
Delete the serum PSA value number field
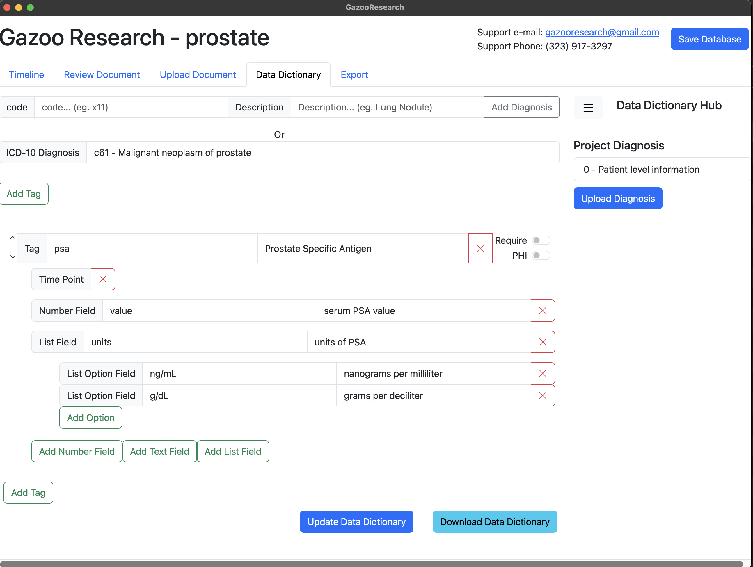click(543, 311)
